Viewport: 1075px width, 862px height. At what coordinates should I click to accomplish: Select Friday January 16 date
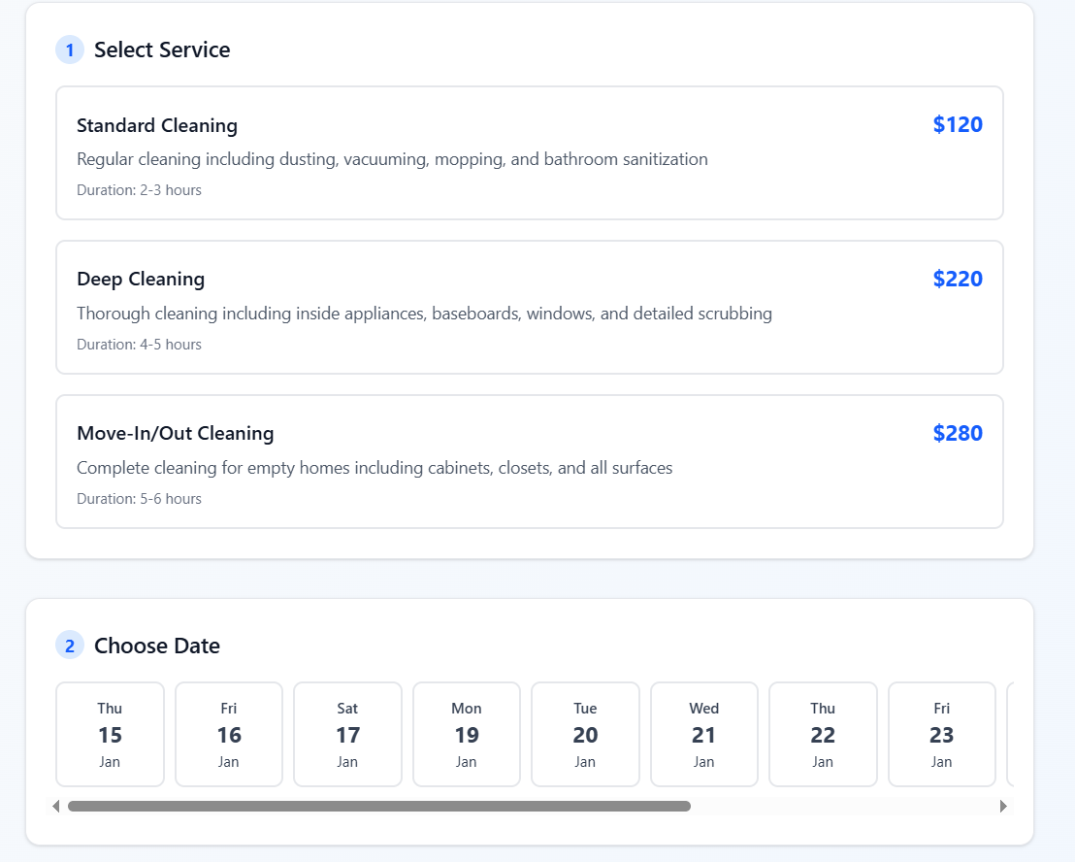point(229,734)
